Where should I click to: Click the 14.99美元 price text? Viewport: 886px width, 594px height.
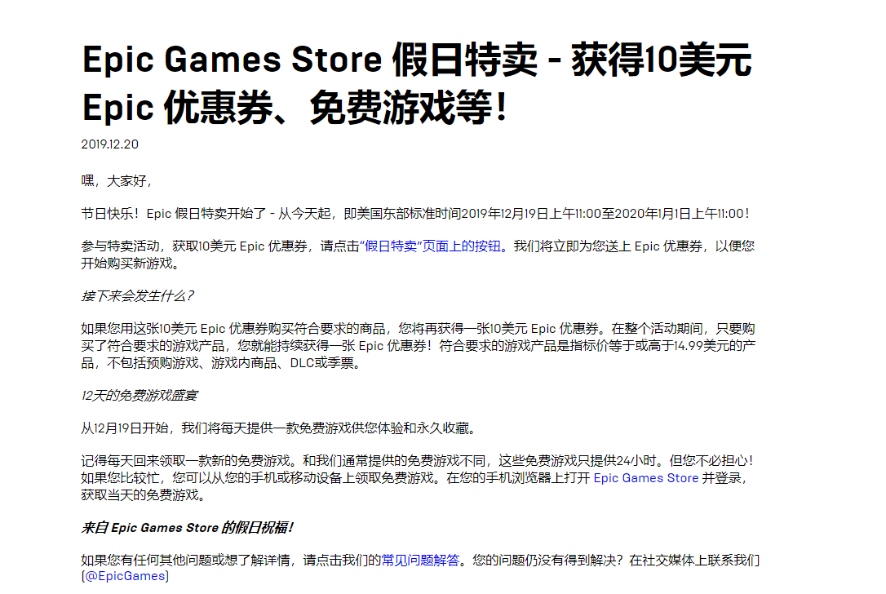pos(714,346)
